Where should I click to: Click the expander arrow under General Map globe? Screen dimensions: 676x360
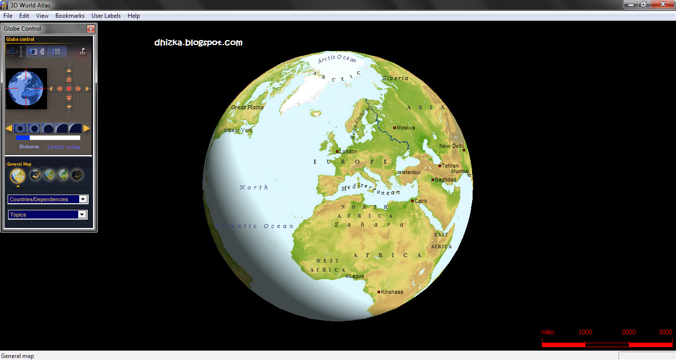[x=18, y=185]
